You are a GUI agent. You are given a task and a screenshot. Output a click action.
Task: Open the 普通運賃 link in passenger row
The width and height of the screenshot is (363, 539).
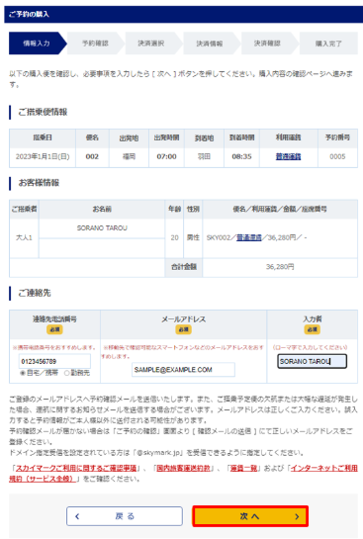click(x=249, y=237)
